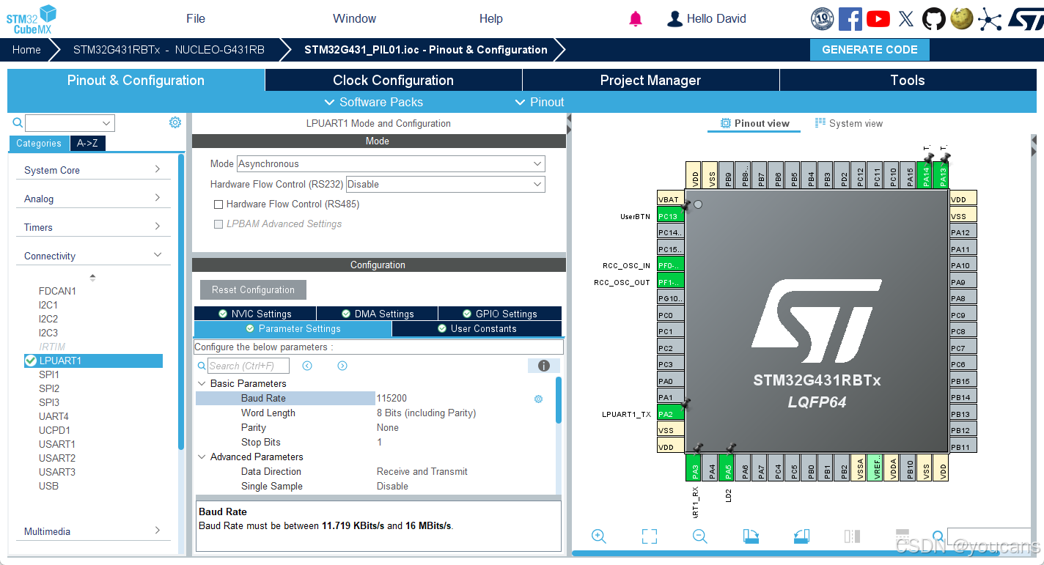Screen dimensions: 1044x565
Task: Open the YouTube icon link
Action: pyautogui.click(x=878, y=19)
